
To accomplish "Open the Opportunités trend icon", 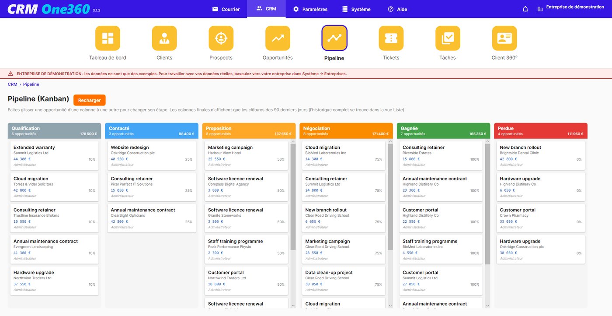I will [x=278, y=38].
